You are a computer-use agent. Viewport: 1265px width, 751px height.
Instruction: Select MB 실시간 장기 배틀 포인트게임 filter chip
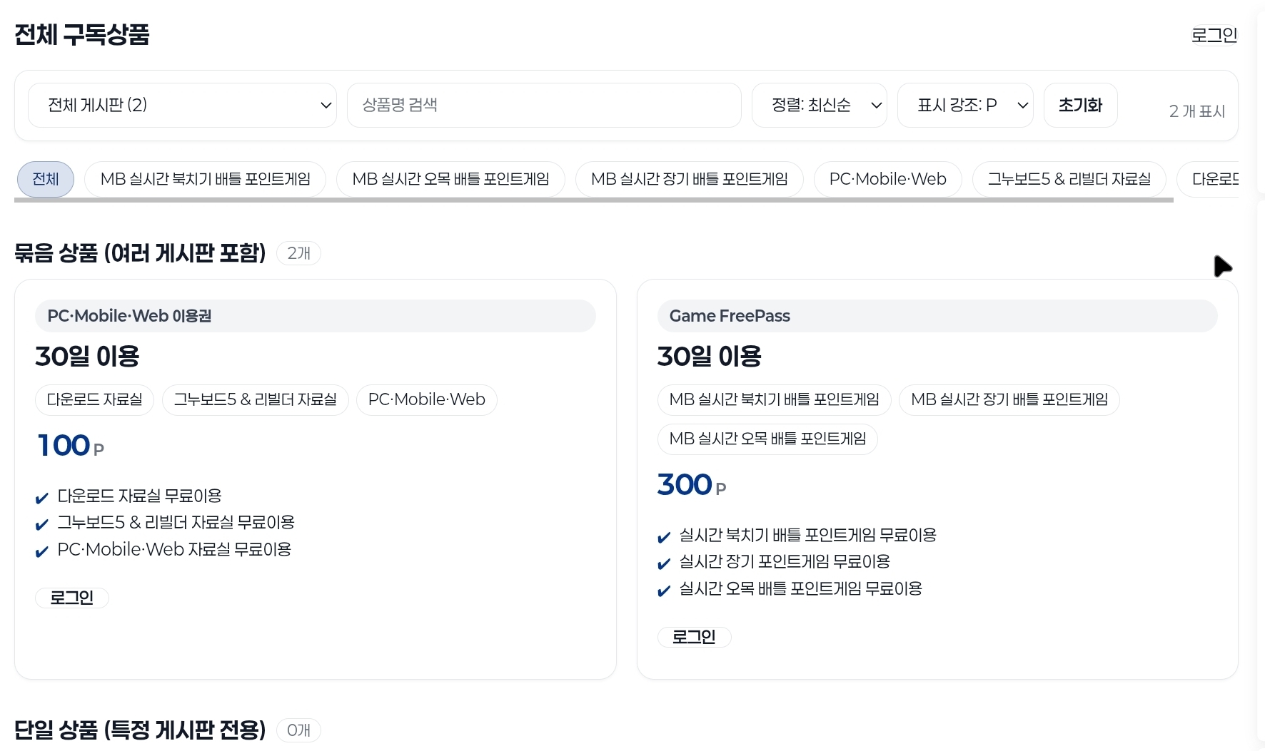click(689, 179)
